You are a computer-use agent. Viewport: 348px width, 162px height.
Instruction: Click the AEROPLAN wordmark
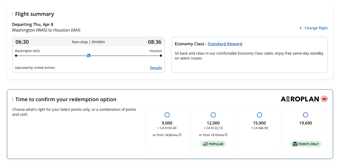pyautogui.click(x=300, y=99)
